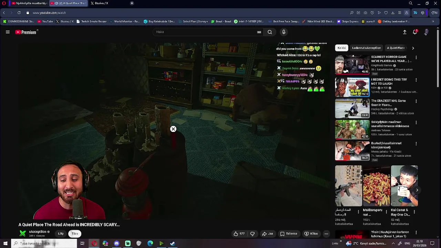
Task: Open browser downloads icon in toolbar
Action: (393, 13)
